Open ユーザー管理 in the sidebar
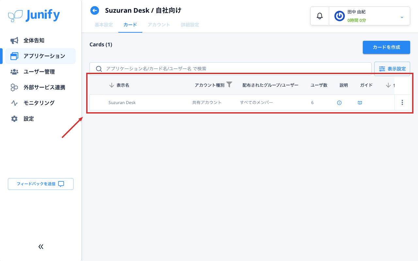 coord(40,72)
